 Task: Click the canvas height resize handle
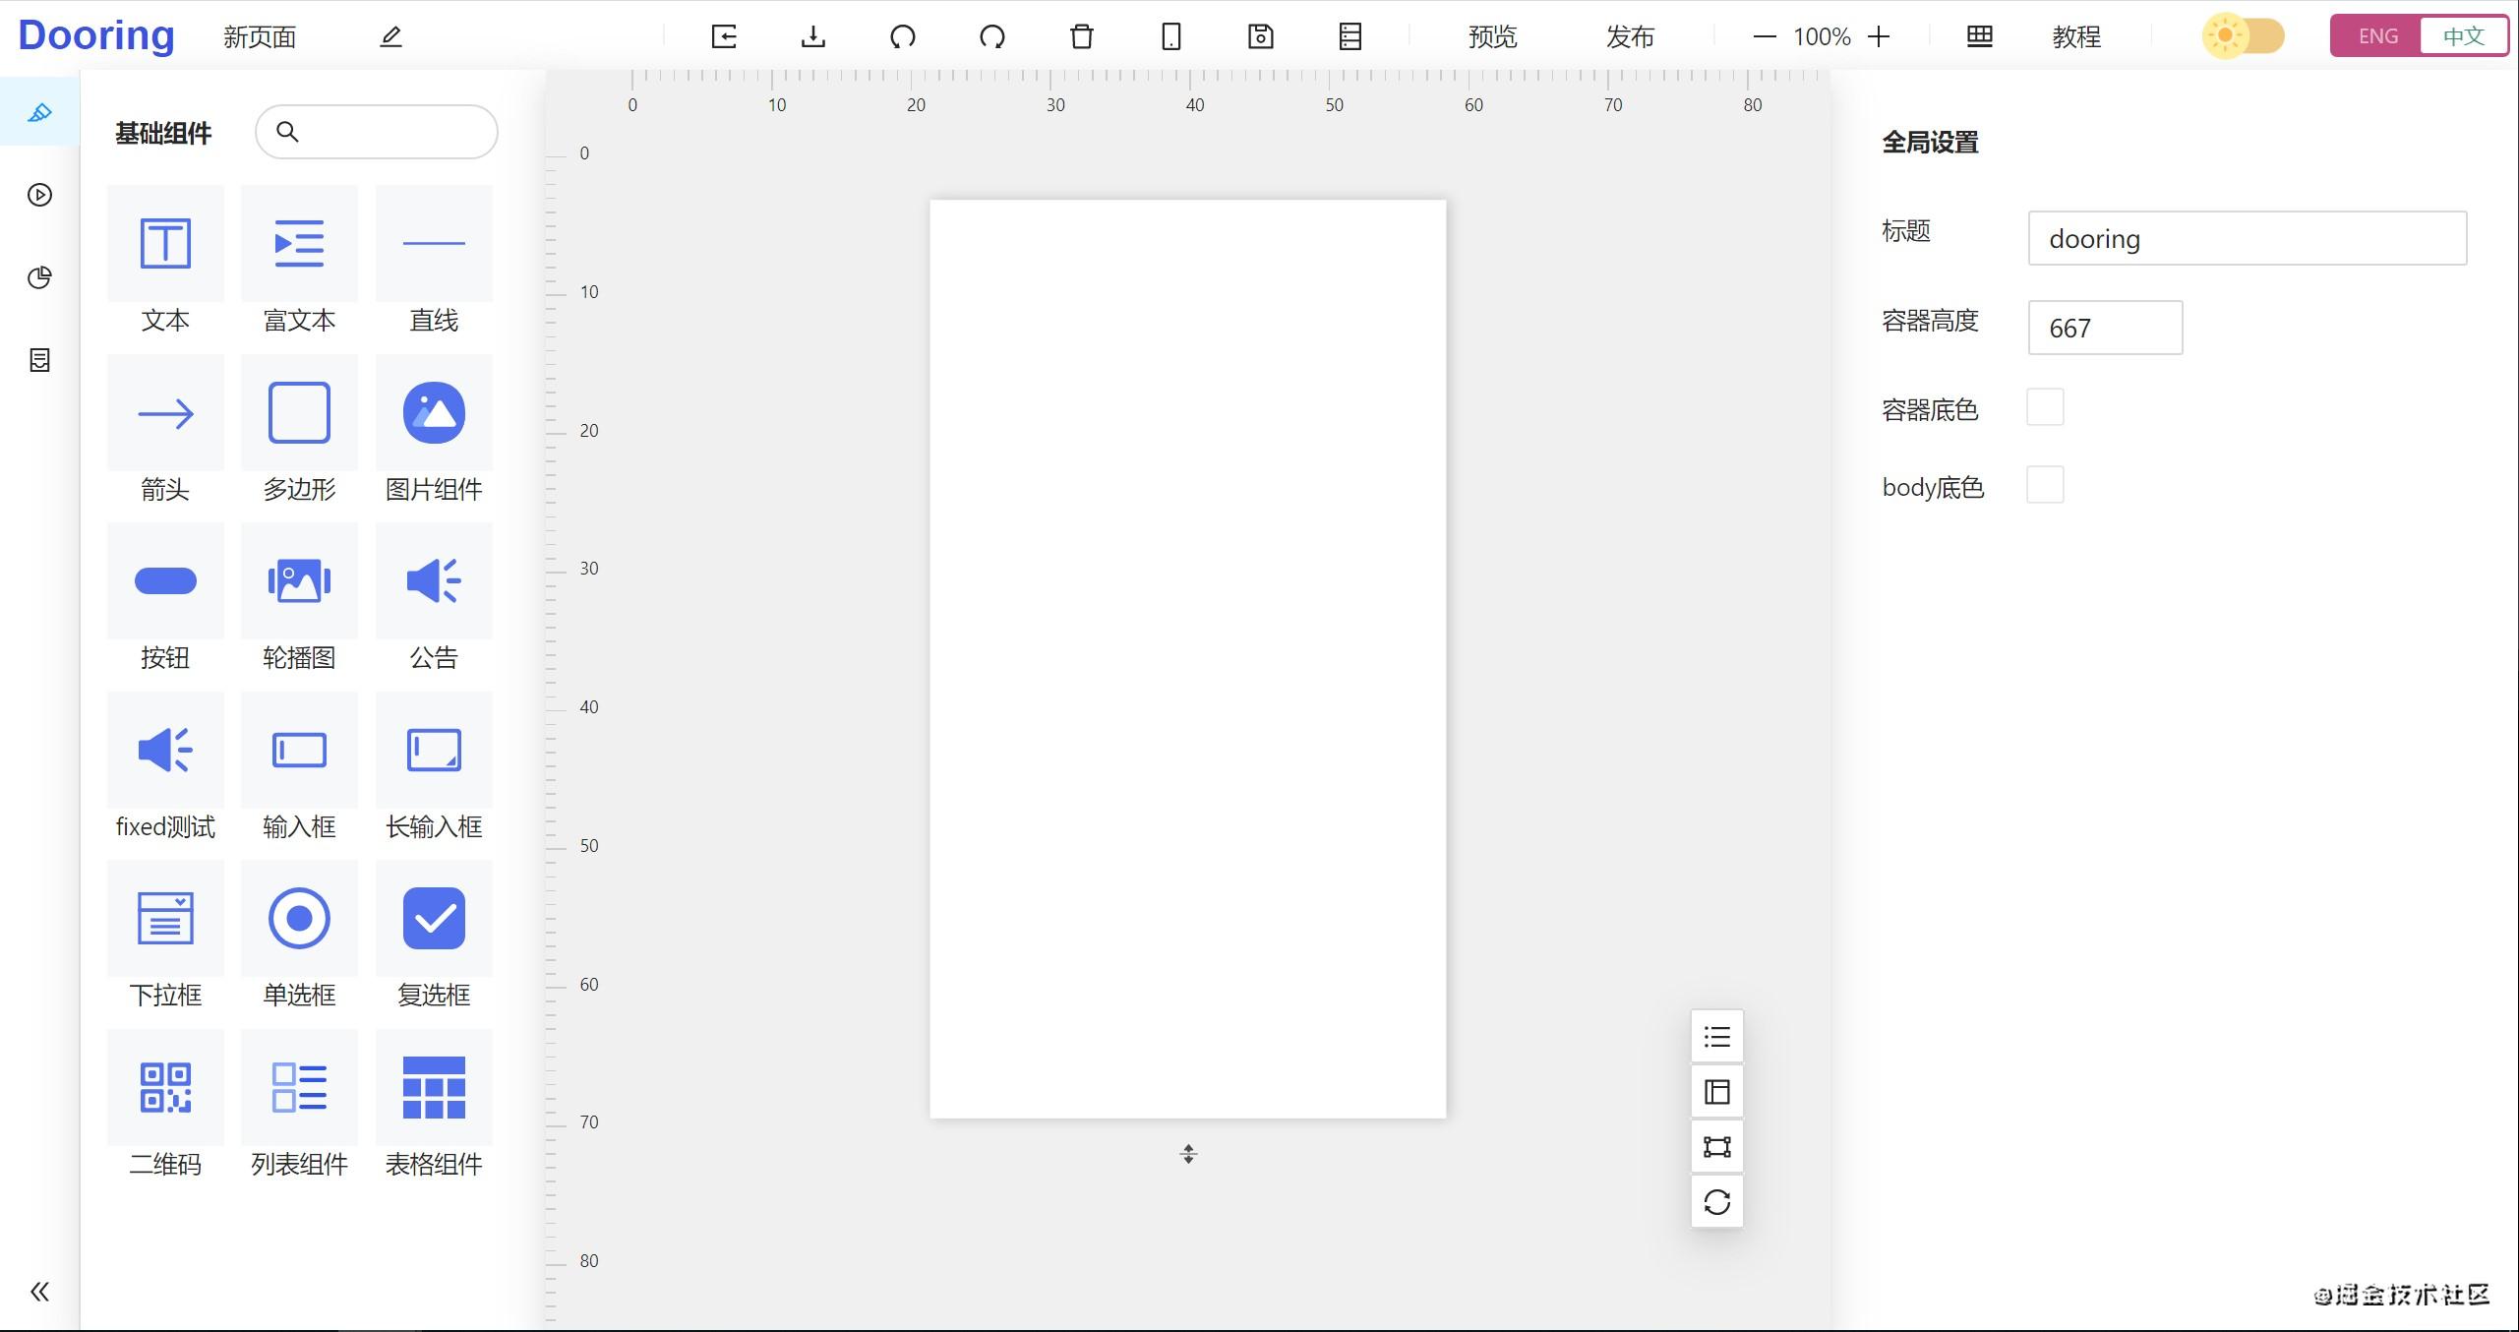click(1188, 1154)
